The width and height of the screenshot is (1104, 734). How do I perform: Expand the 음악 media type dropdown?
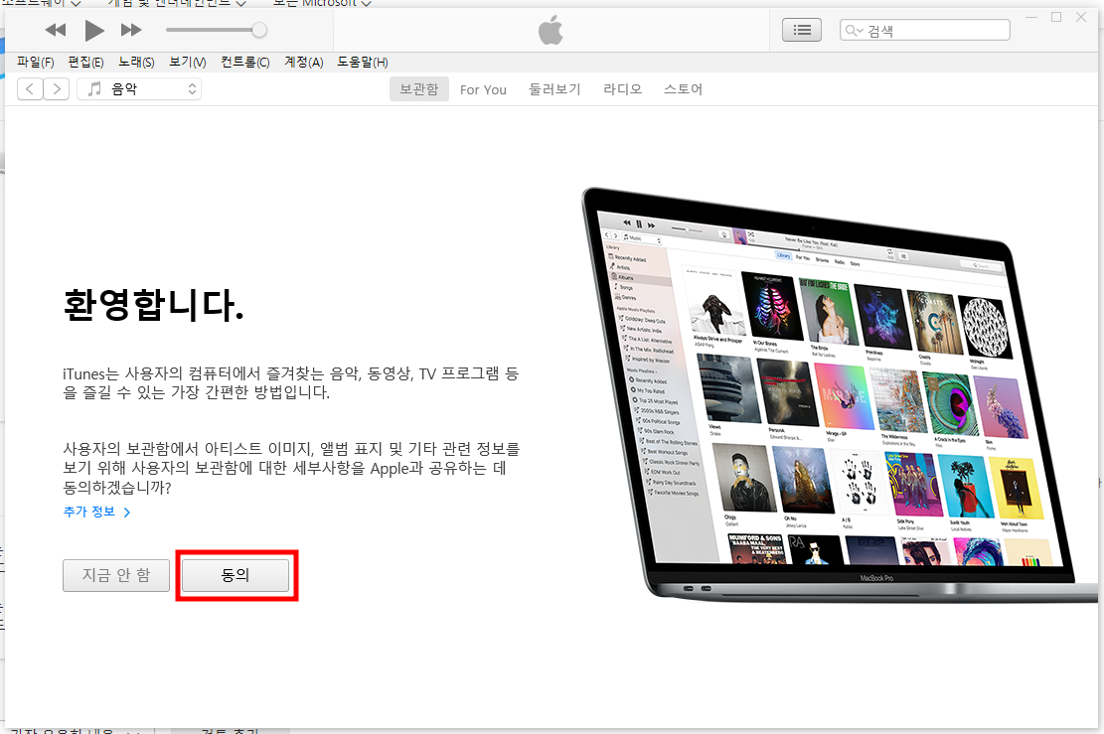[139, 88]
